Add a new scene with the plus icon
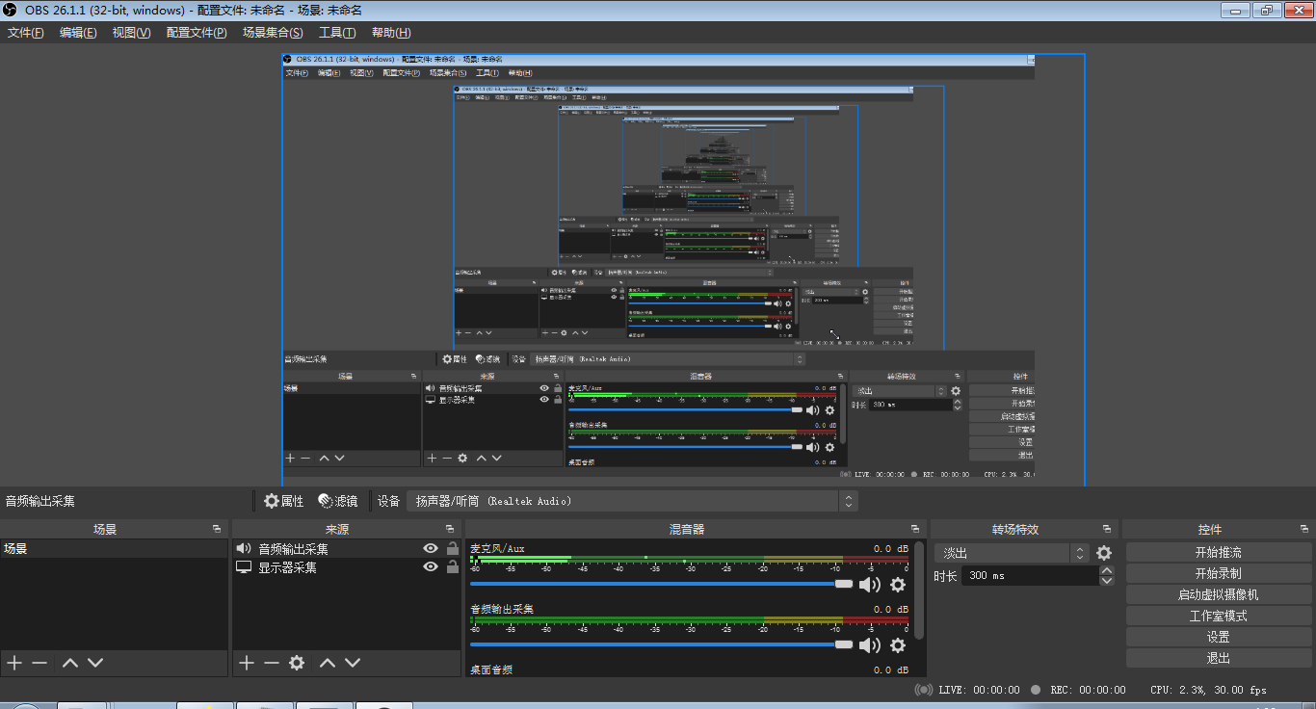The width and height of the screenshot is (1316, 709). (14, 663)
